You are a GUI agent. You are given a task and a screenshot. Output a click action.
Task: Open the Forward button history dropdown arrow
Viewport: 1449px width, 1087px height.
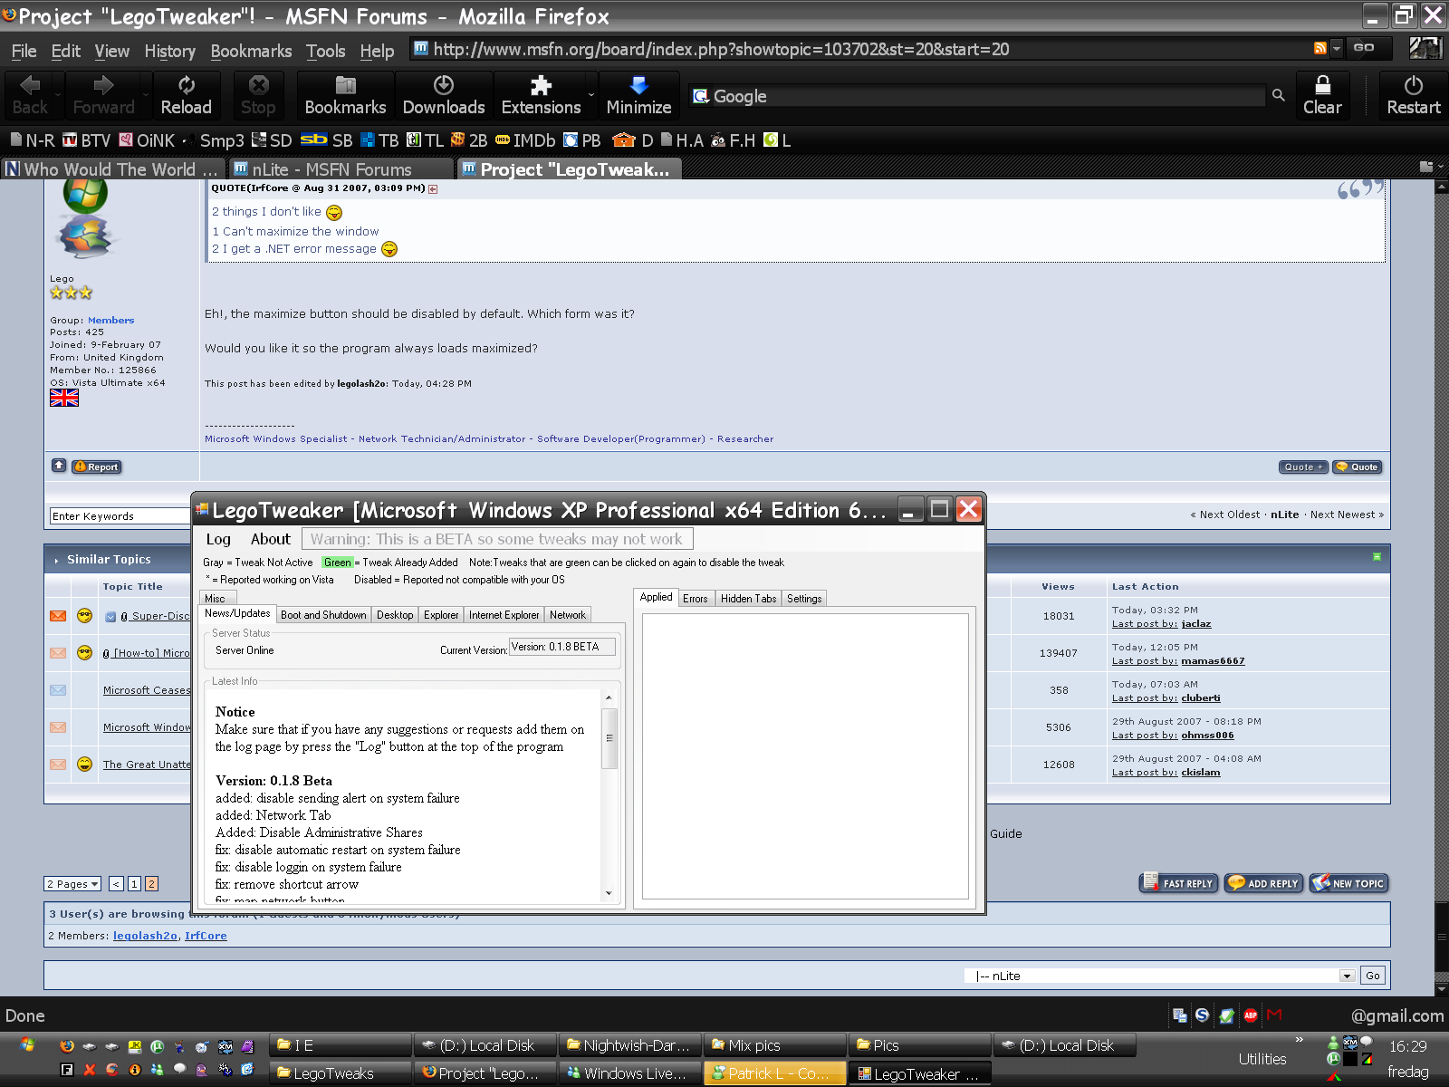point(146,95)
